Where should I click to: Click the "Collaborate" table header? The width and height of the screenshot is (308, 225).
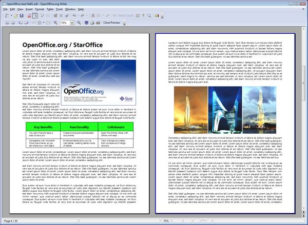[x=115, y=127]
